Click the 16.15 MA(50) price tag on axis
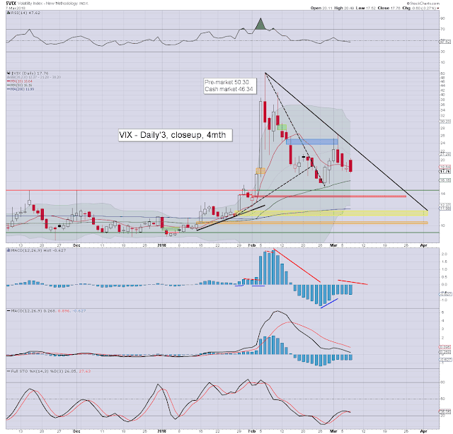 [x=445, y=180]
